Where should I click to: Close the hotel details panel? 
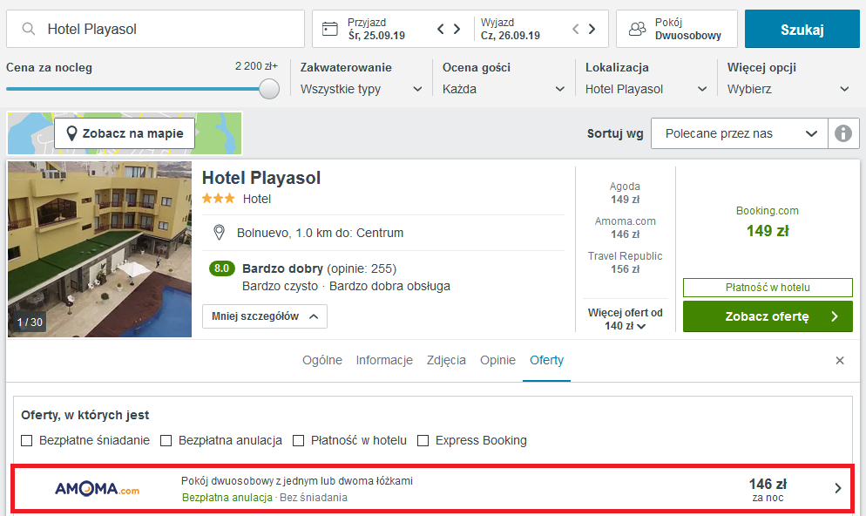(x=840, y=361)
